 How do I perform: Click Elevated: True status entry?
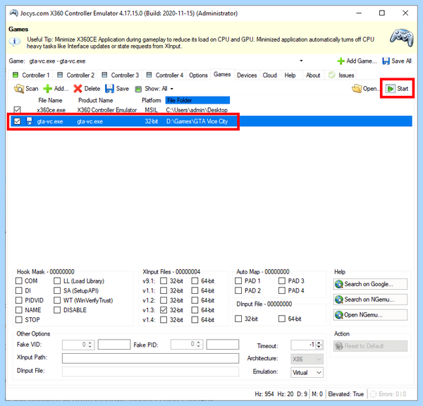pyautogui.click(x=346, y=394)
